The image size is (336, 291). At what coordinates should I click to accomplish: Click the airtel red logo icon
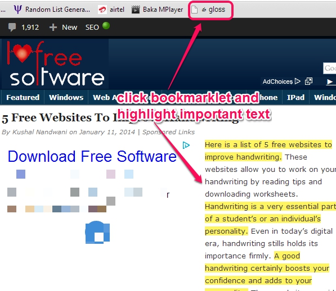tap(102, 10)
